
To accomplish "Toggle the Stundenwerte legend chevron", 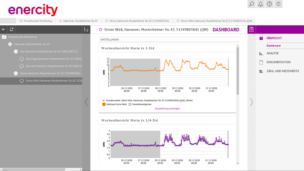I will [104, 101].
